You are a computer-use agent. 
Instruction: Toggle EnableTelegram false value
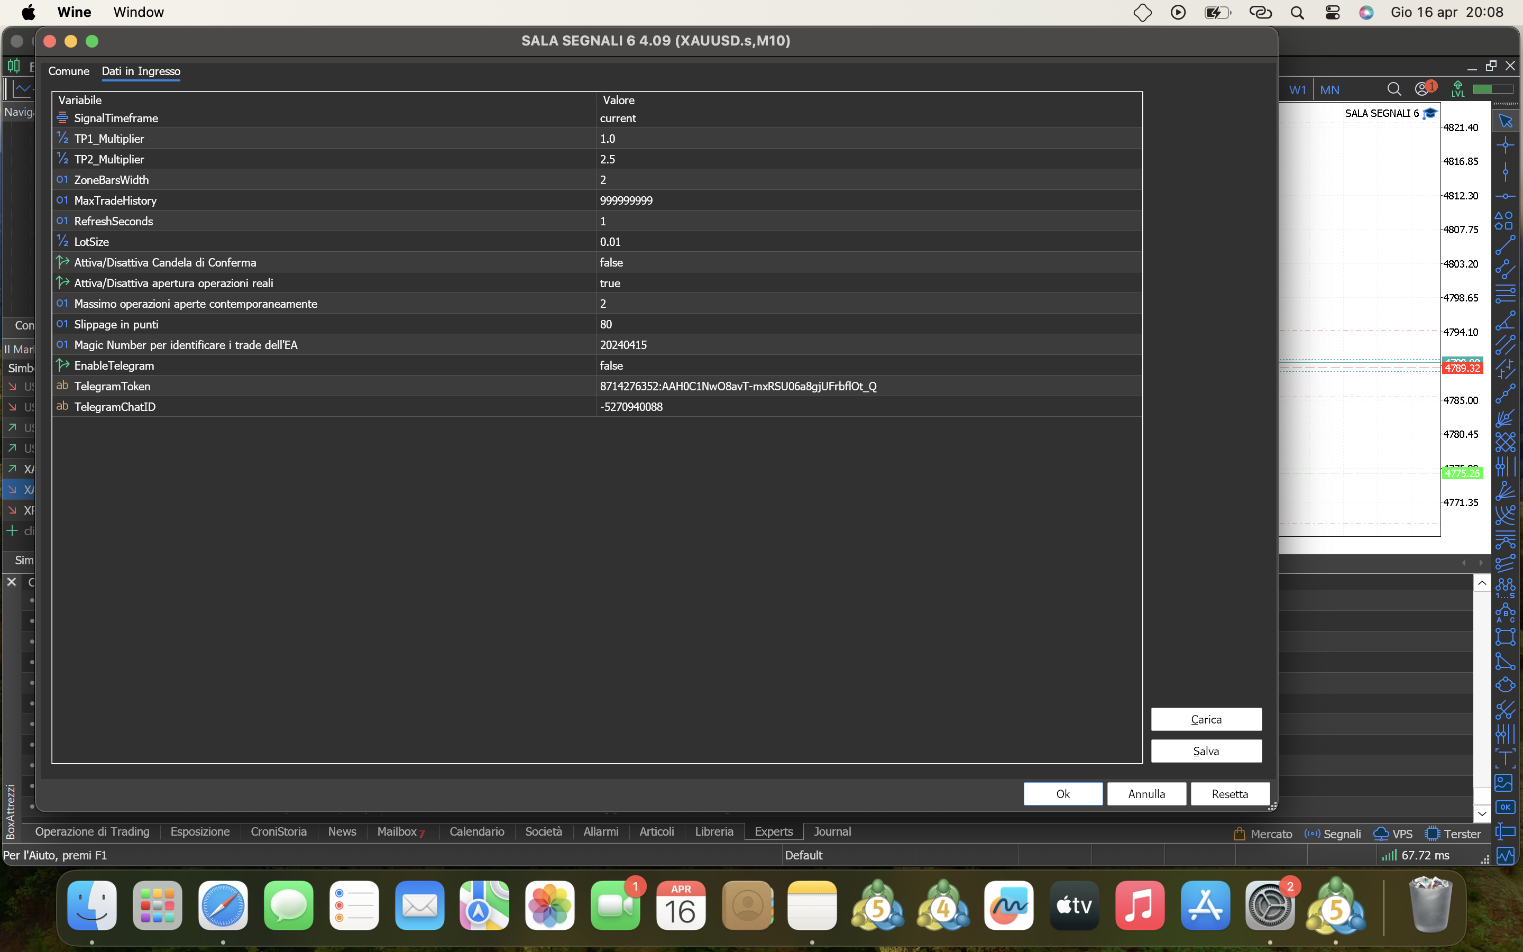[611, 366]
